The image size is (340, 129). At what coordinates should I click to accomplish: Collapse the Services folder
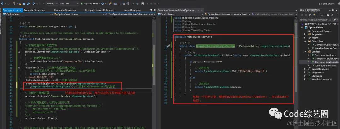click(x=305, y=52)
